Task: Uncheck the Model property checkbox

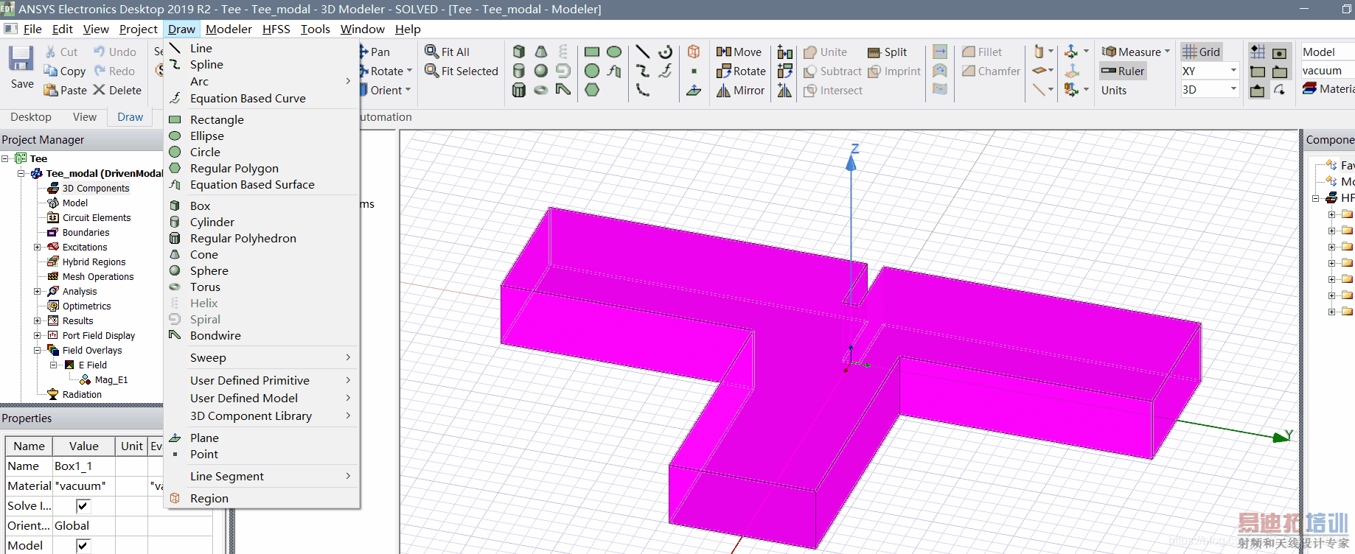Action: pos(83,546)
